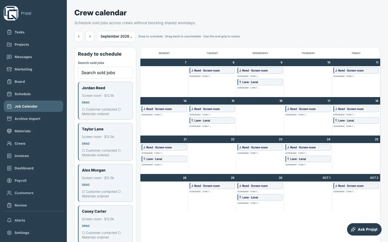
Task: Select T. Lane Lanai job on Wednesday 9
Action: pyautogui.click(x=260, y=82)
